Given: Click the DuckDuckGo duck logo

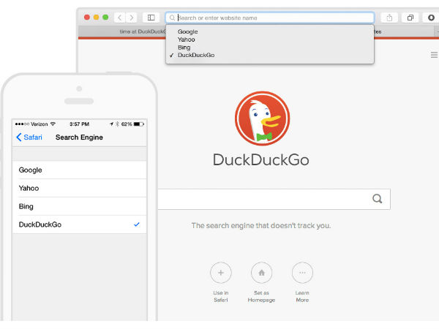Looking at the screenshot, I should pos(263,118).
